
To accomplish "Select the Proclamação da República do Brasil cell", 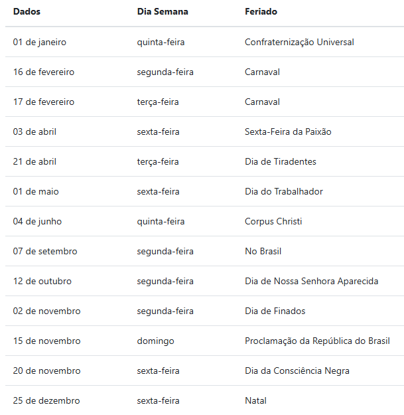I will click(x=317, y=341).
